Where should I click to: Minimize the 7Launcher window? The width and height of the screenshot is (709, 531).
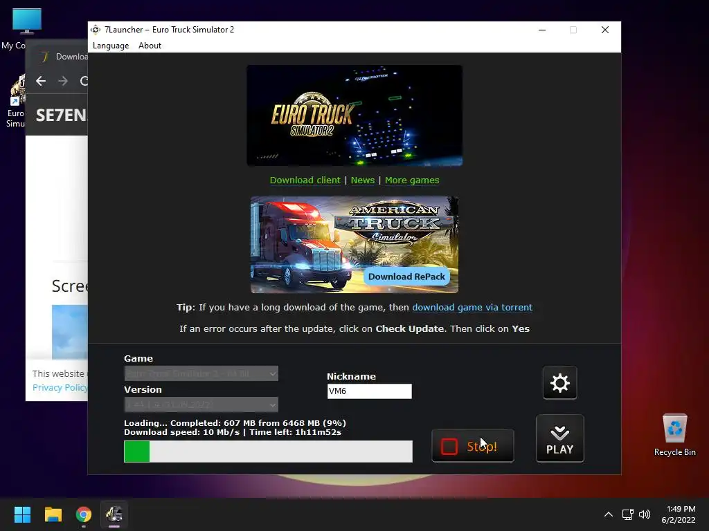point(542,30)
